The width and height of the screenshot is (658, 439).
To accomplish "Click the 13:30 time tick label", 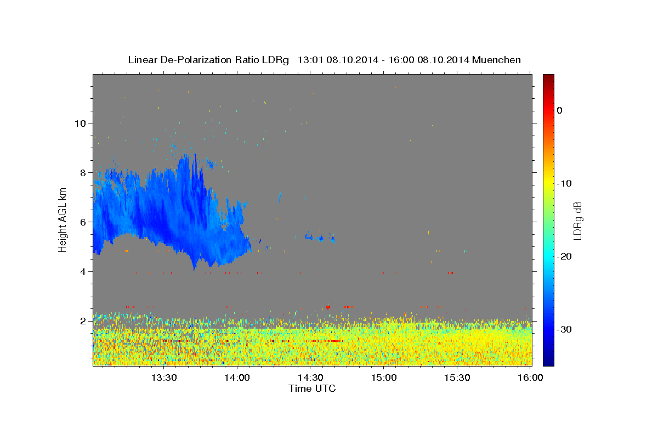I will pyautogui.click(x=163, y=378).
